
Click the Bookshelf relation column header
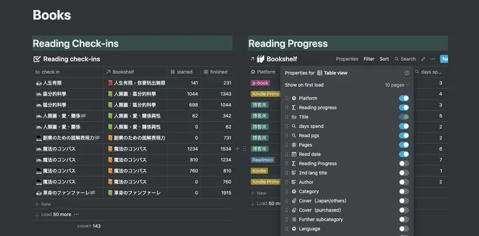tap(135, 72)
